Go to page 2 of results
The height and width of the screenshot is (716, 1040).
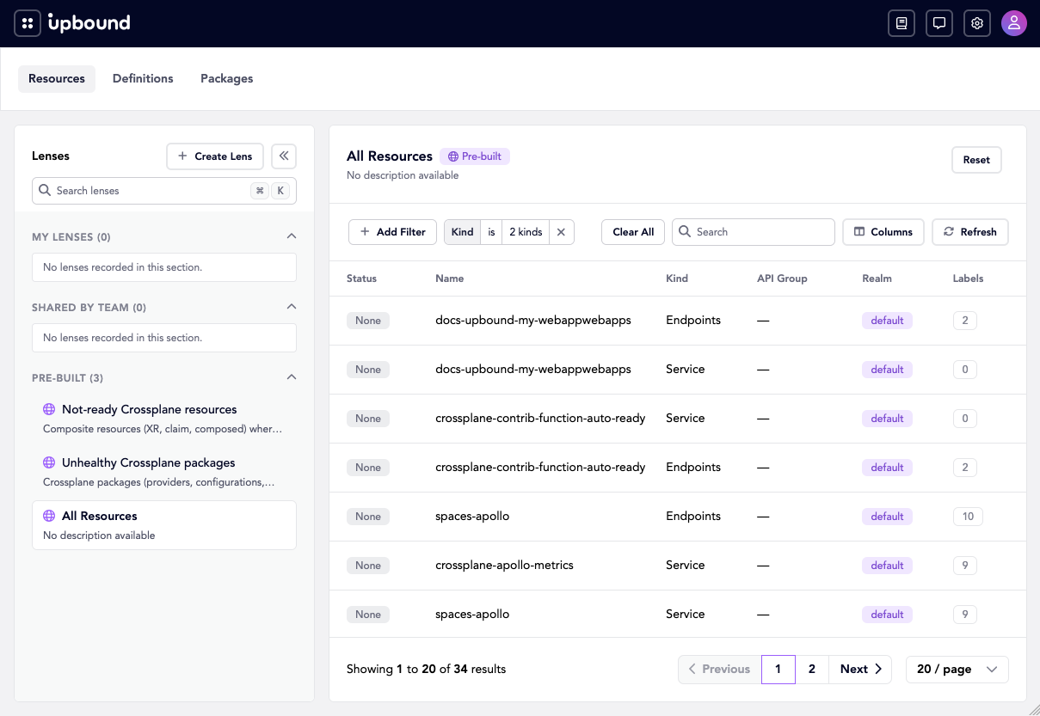coord(812,669)
